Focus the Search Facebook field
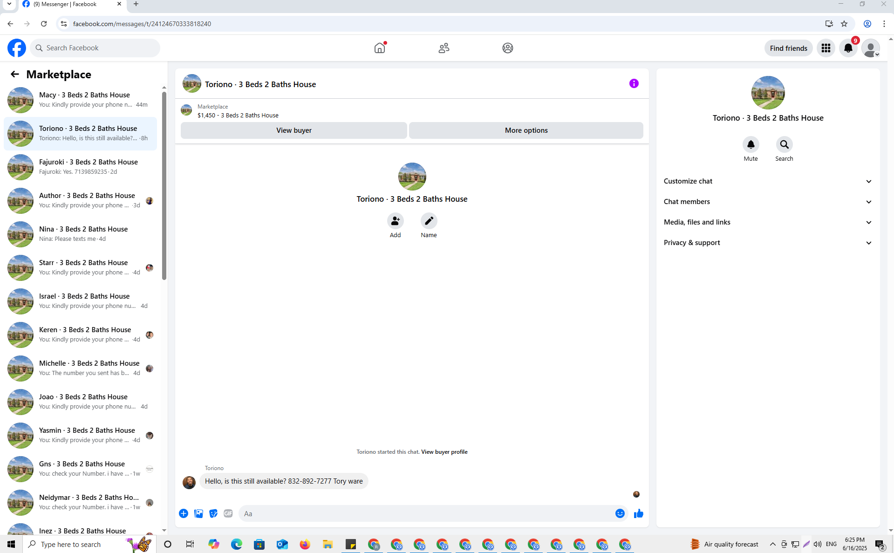 (96, 48)
